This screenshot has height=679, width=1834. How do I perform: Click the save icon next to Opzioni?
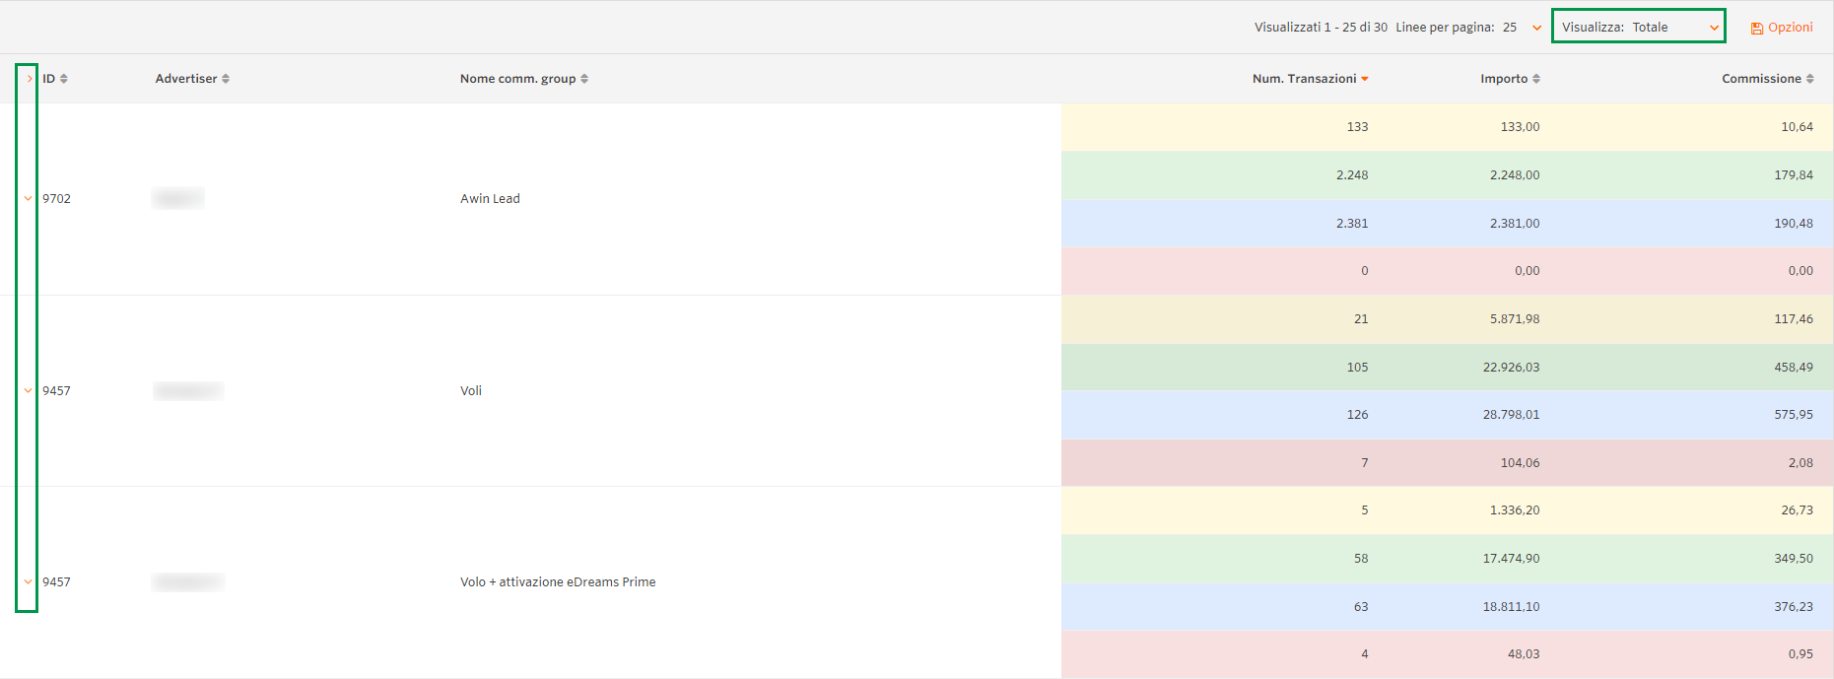1756,29
